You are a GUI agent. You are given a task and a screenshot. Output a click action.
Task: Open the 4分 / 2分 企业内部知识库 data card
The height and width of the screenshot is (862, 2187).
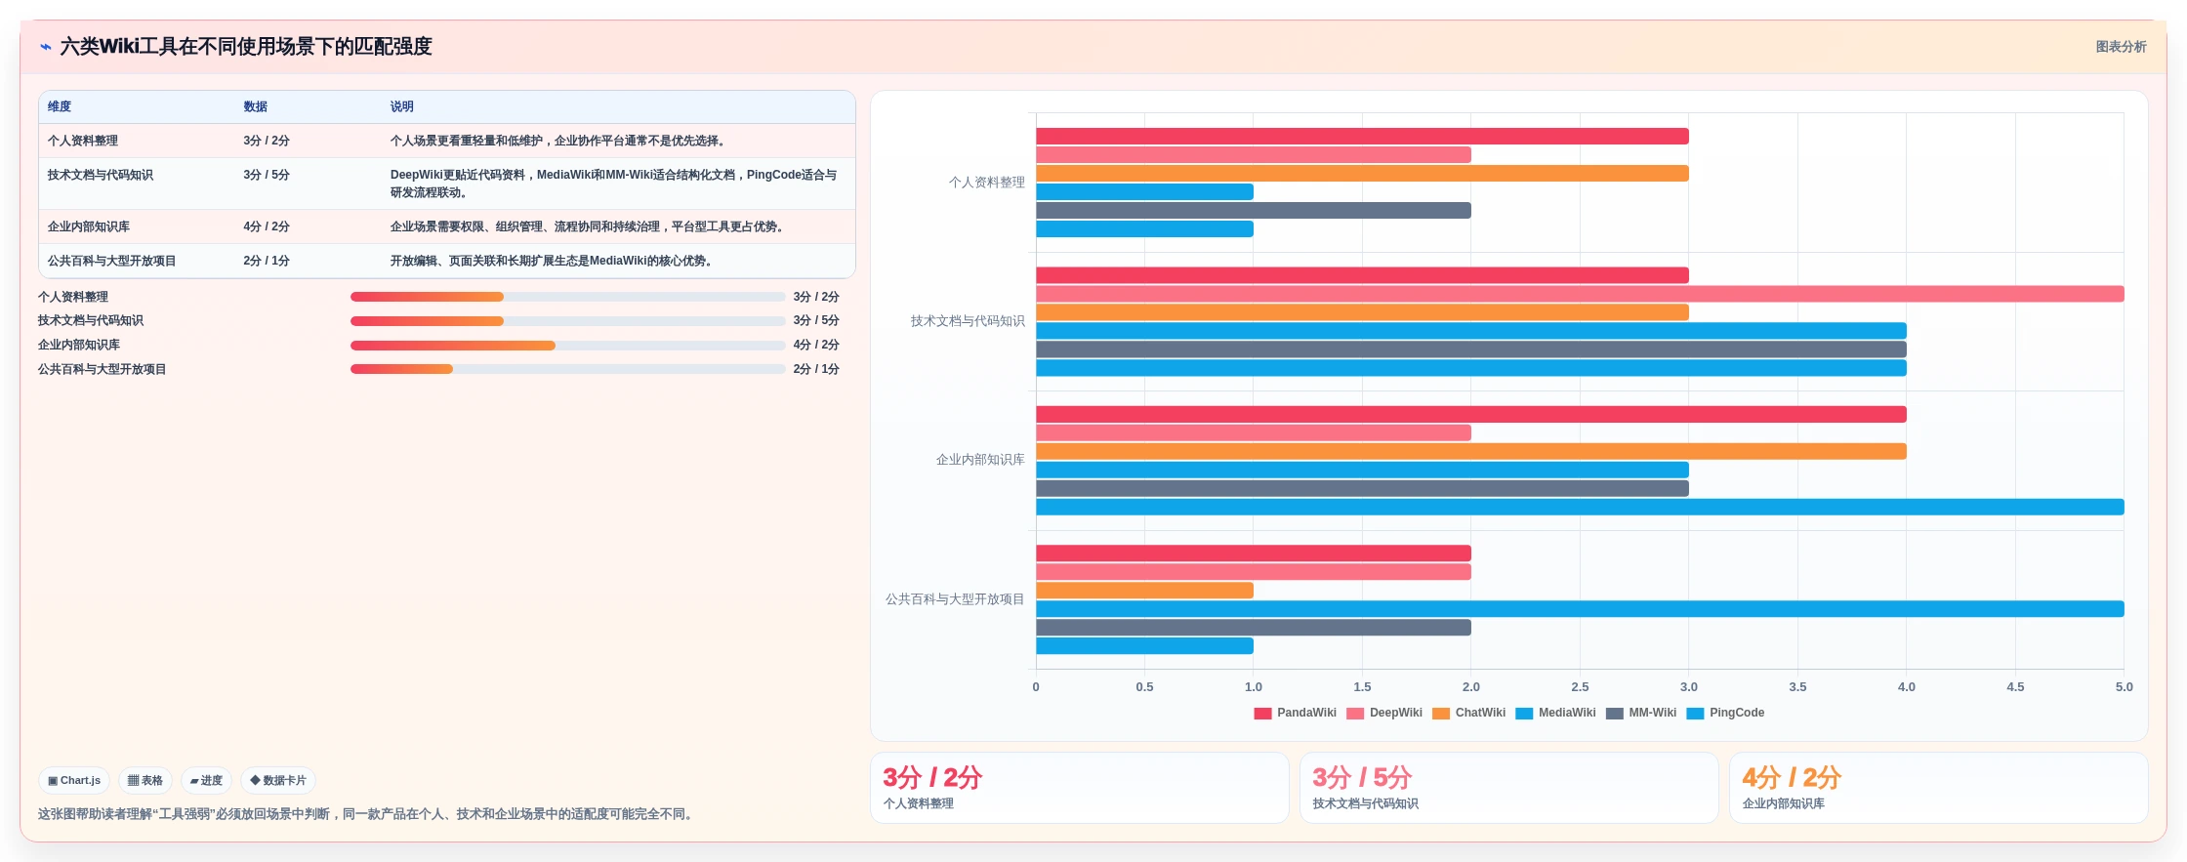pos(1939,788)
